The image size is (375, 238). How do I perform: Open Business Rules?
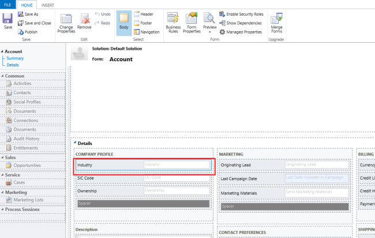(x=173, y=23)
